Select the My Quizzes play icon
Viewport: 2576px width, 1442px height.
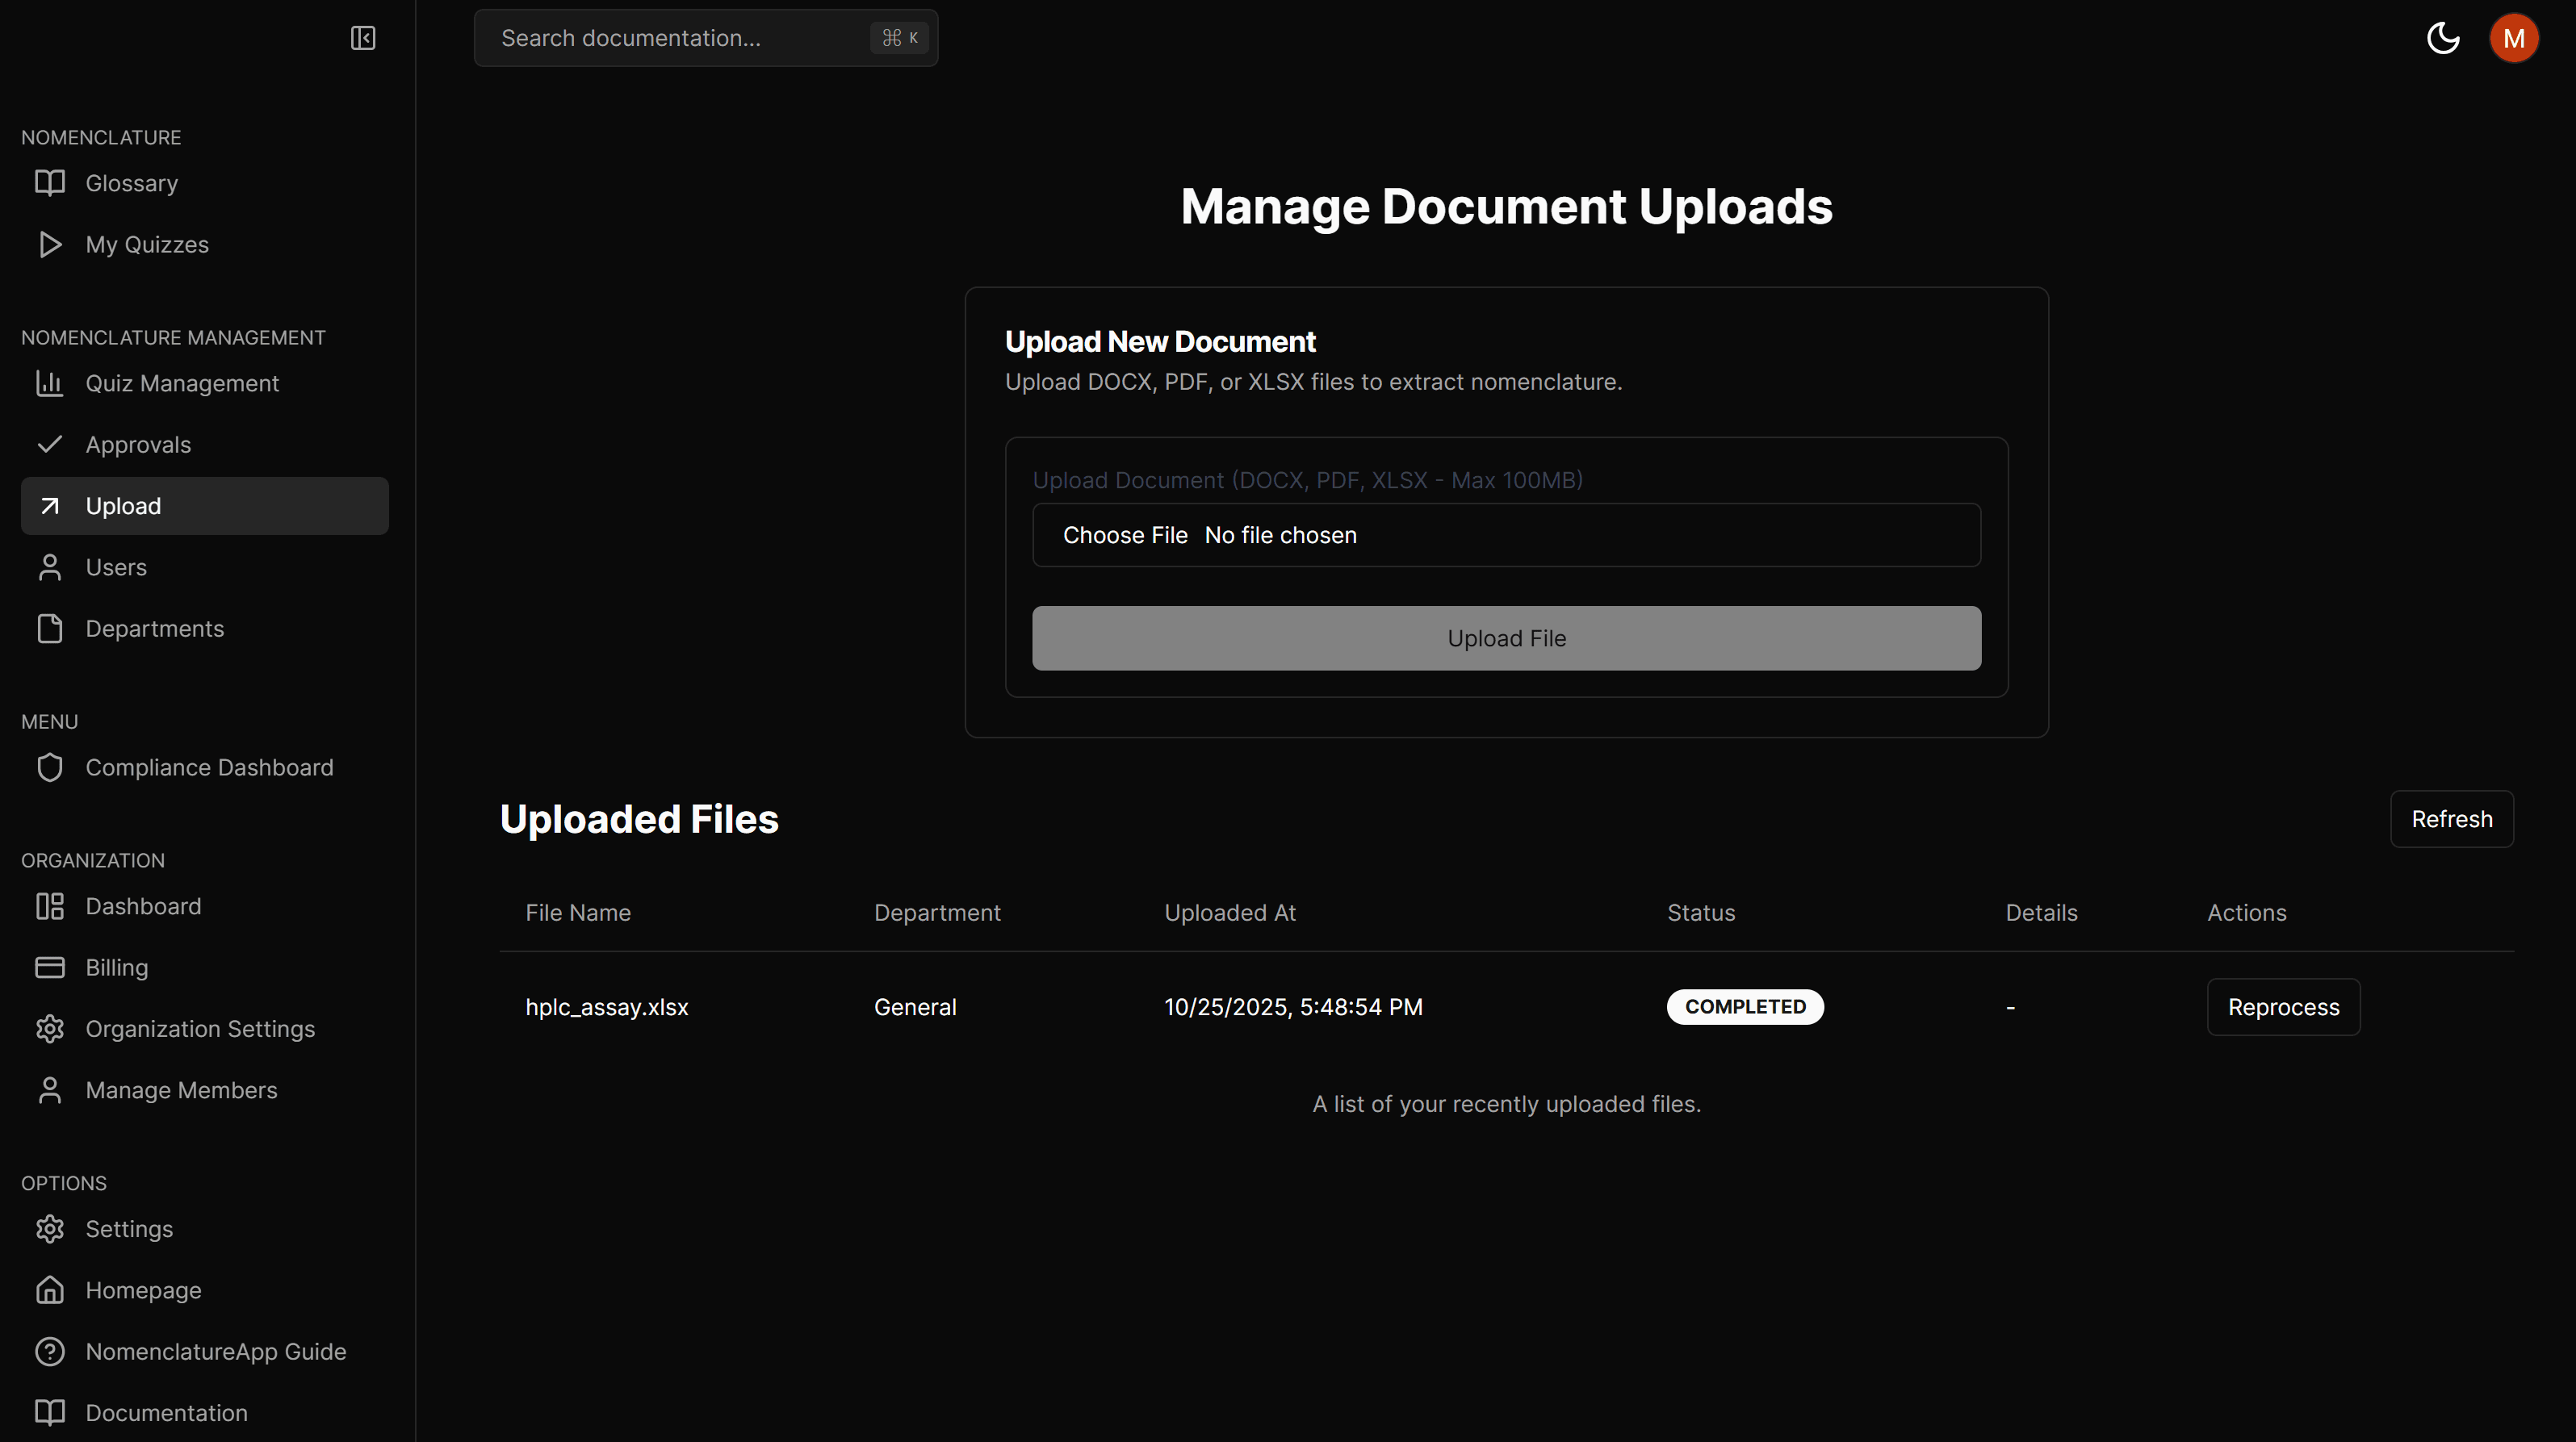[x=50, y=244]
